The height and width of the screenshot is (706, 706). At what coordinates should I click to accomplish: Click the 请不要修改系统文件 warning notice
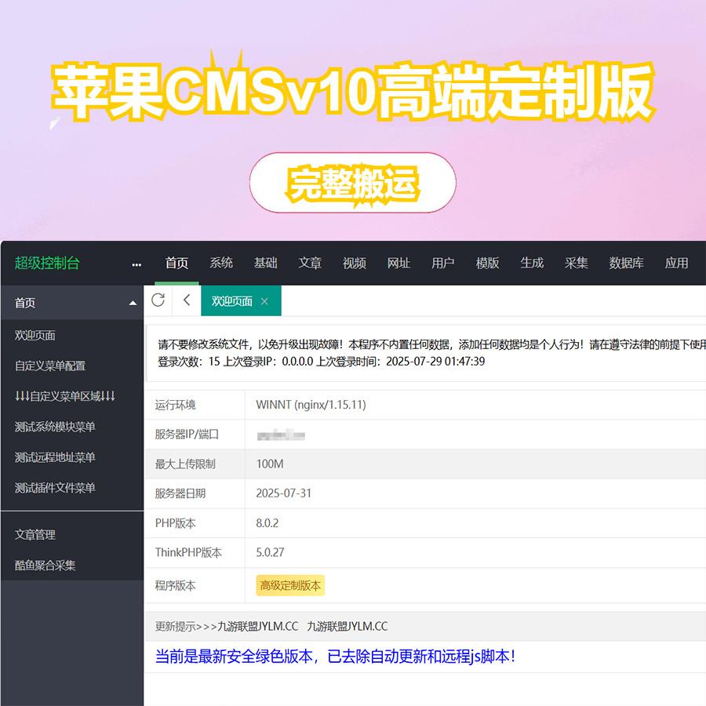tap(431, 345)
